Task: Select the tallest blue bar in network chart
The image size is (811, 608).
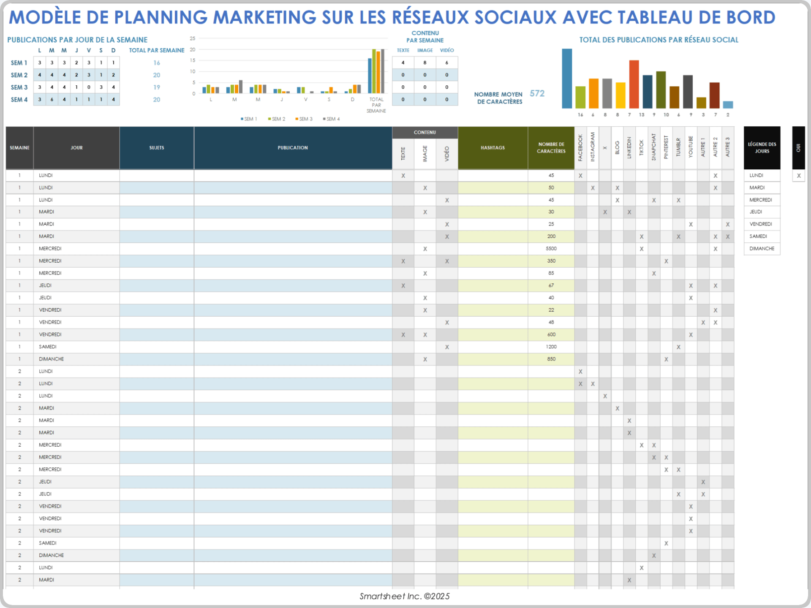Action: point(567,79)
